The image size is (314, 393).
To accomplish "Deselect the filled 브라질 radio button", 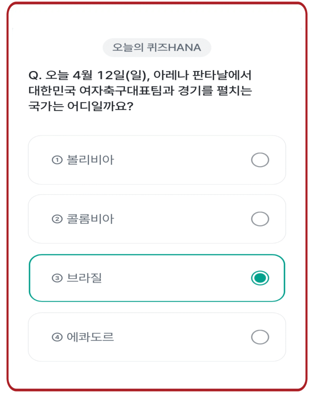I will click(260, 277).
